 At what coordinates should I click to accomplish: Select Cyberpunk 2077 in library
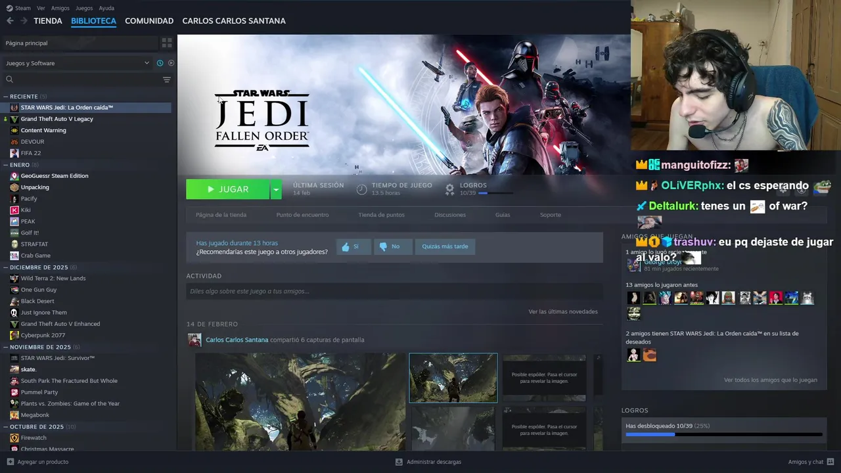[x=43, y=335]
